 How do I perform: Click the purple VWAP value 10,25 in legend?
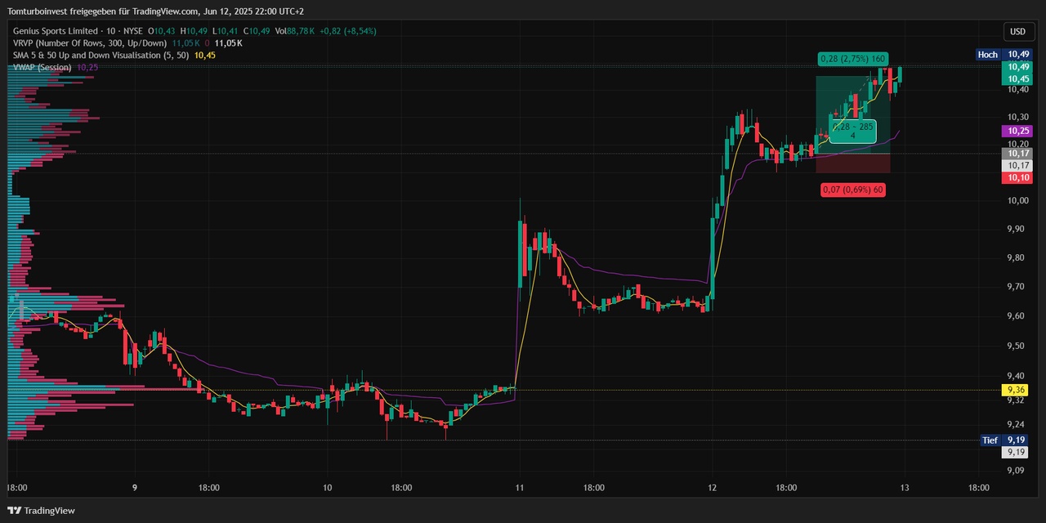87,67
